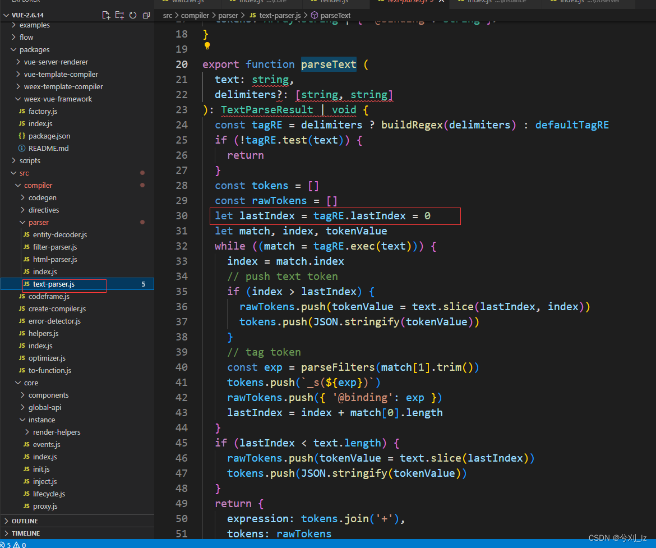The height and width of the screenshot is (548, 656).
Task: Open entity-decoder.js file
Action: [x=60, y=235]
